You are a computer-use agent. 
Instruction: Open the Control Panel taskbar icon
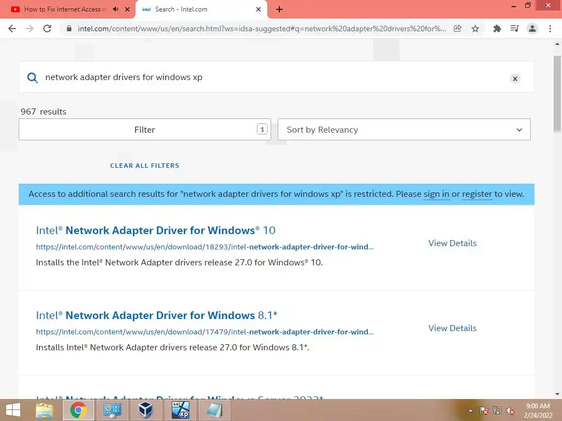pos(112,410)
